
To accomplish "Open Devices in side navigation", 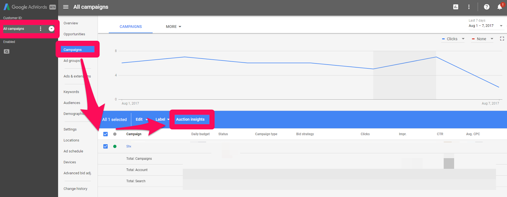I will [70, 162].
